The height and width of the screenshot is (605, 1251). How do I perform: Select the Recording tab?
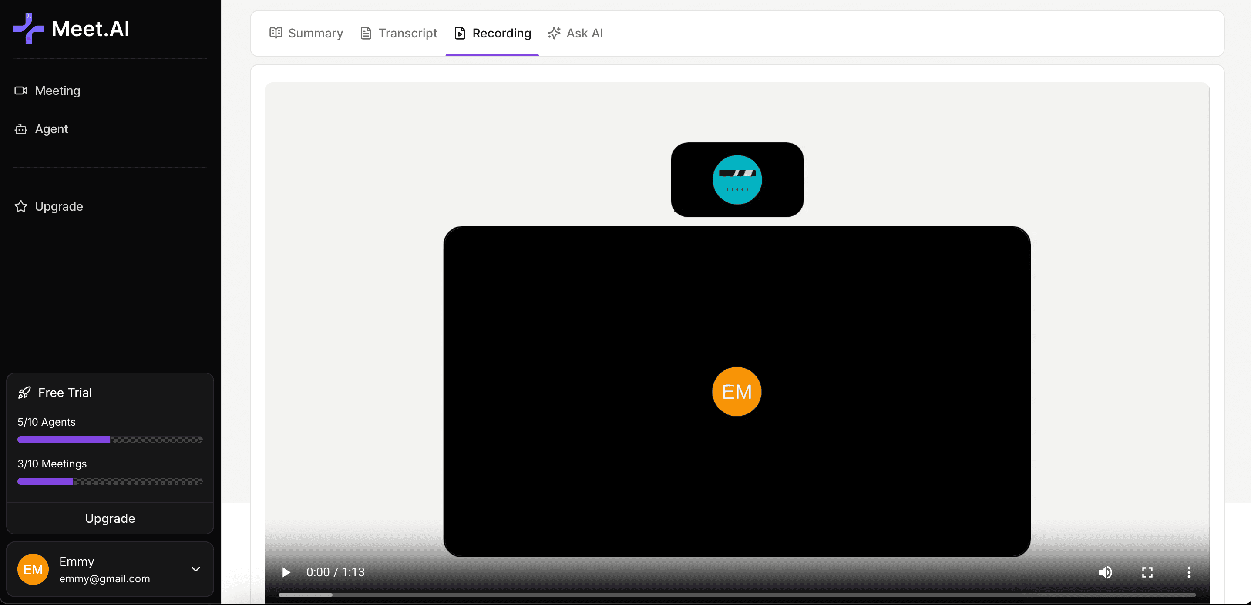click(x=492, y=33)
